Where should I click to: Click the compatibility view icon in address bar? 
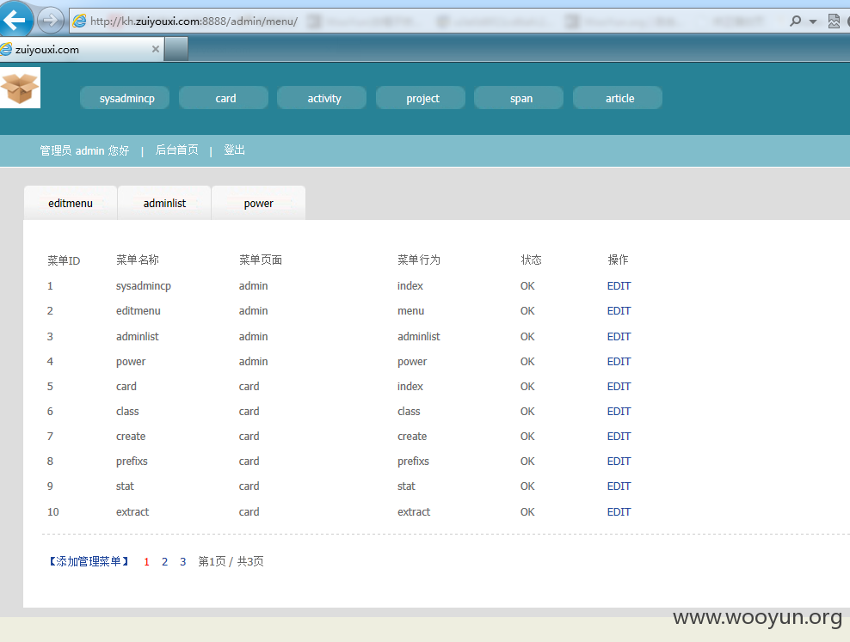click(x=834, y=21)
